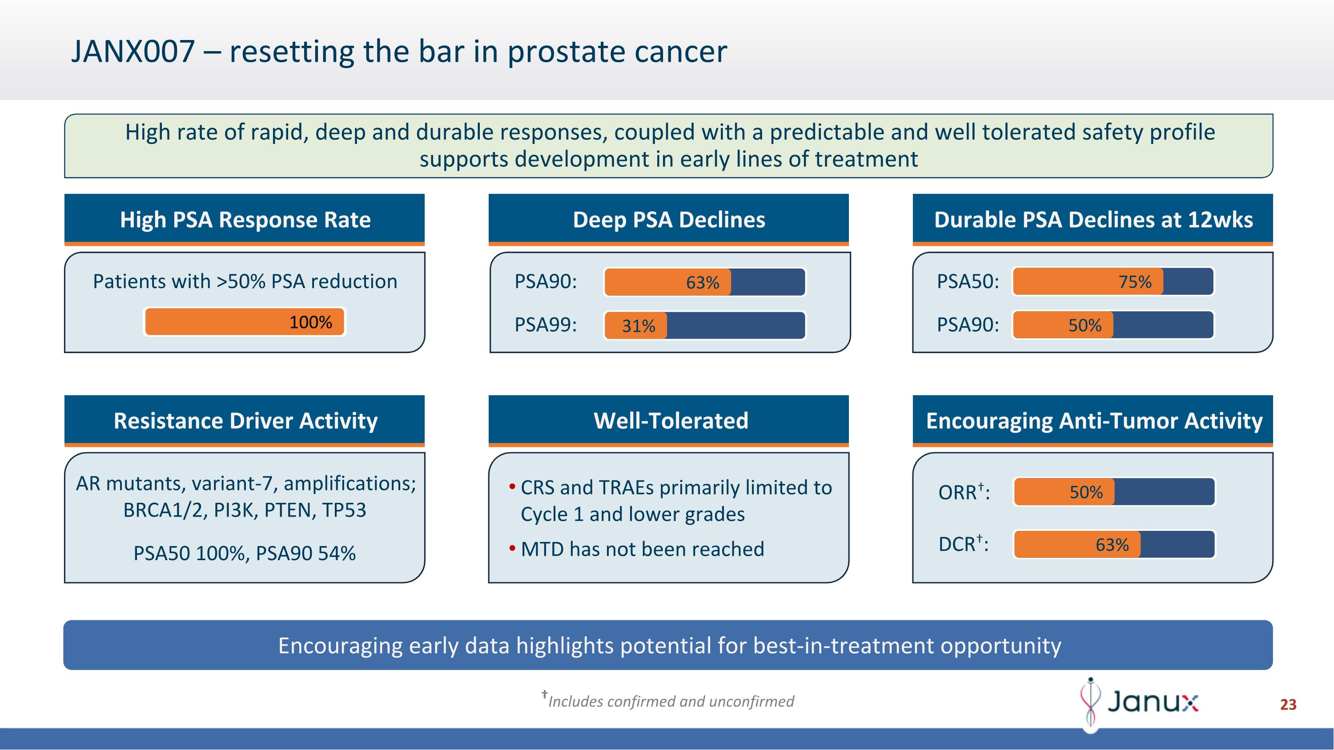
Task: Click the 100% PSA reduction progress bar
Action: [245, 322]
